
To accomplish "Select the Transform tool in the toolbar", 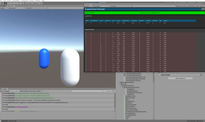I will coord(19,3).
